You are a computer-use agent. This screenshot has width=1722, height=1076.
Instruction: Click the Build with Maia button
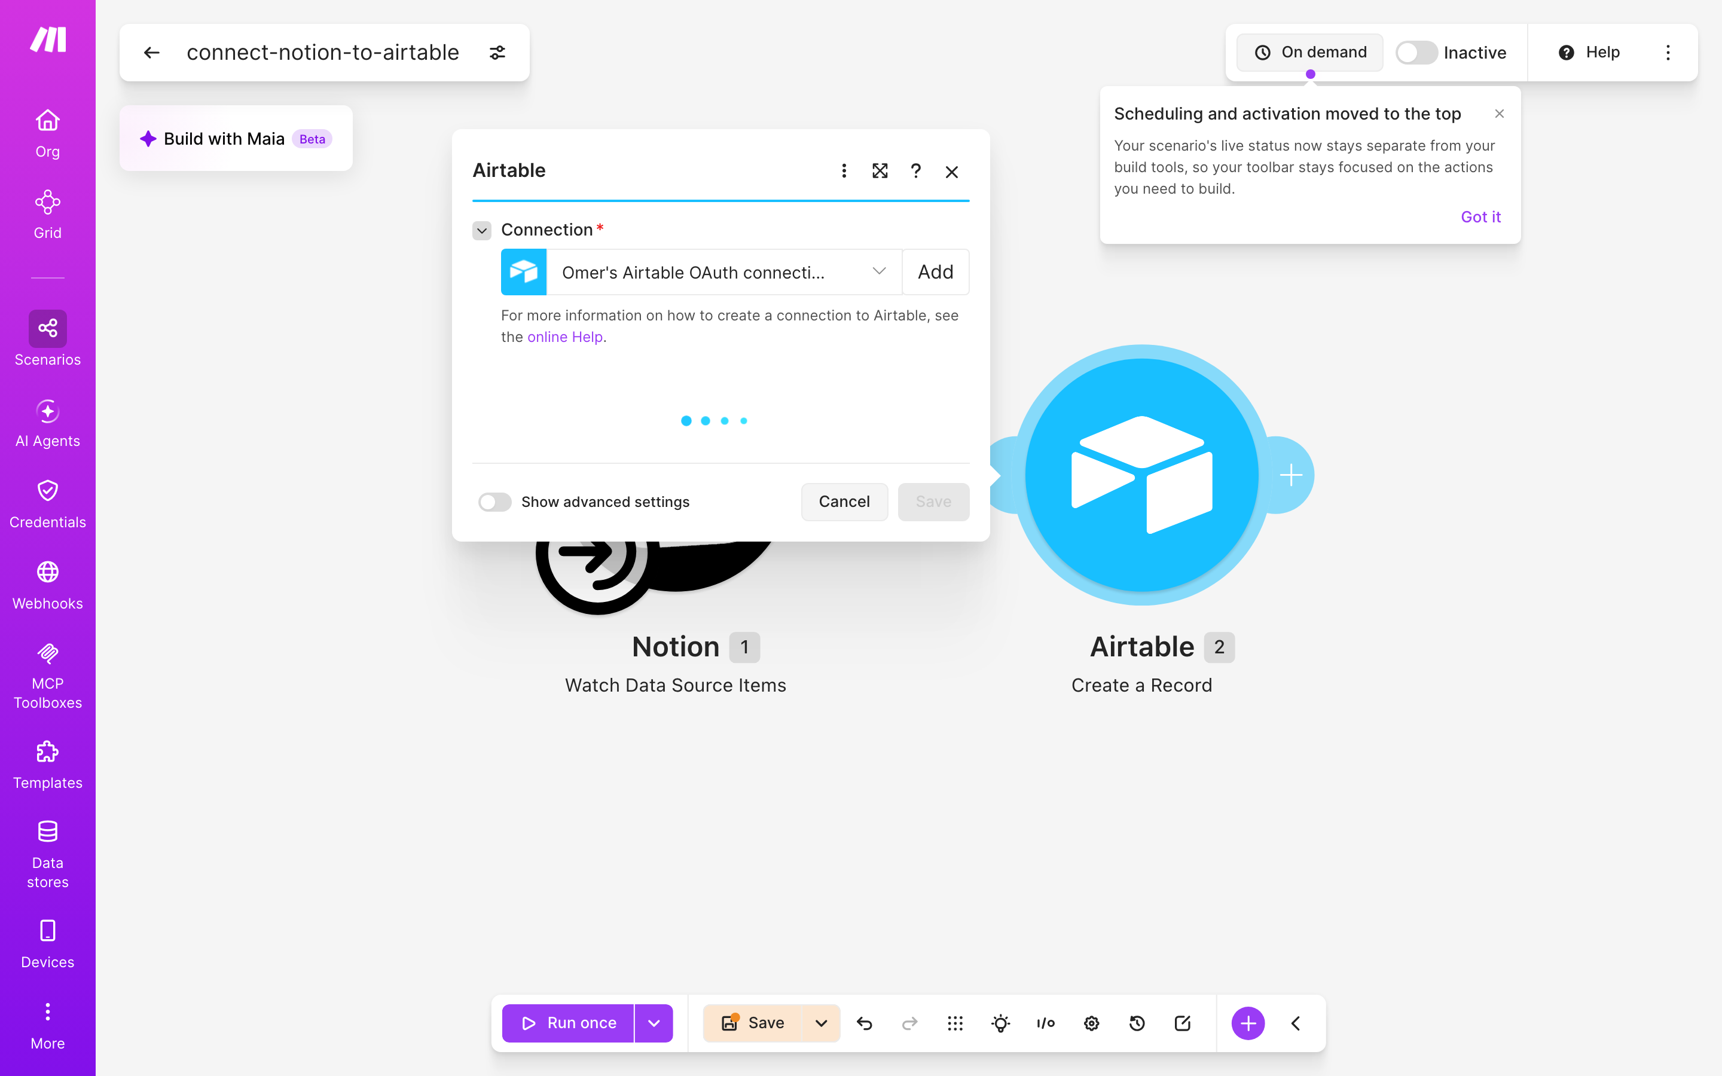coord(236,138)
